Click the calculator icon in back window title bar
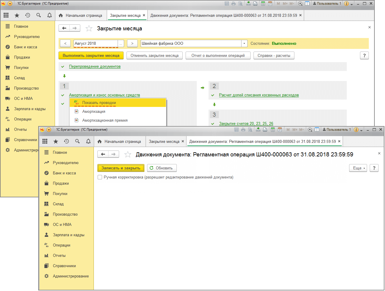 263,4
